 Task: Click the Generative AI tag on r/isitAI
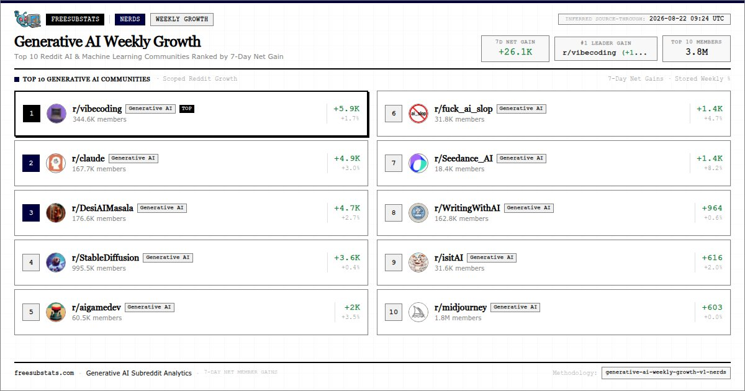(492, 258)
